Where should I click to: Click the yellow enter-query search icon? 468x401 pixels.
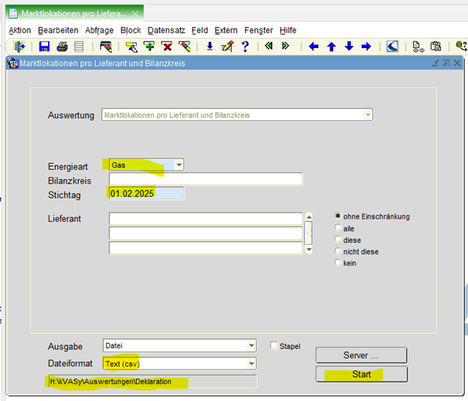pyautogui.click(x=132, y=47)
